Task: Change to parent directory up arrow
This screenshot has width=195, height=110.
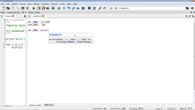Action: 192,8
